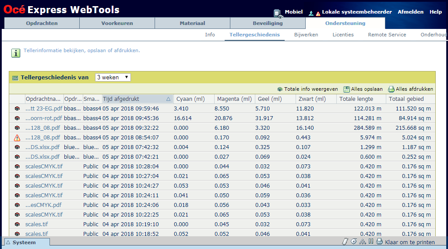The width and height of the screenshot is (448, 249).
Task: Click the Magenta (ml) column header
Action: point(235,99)
